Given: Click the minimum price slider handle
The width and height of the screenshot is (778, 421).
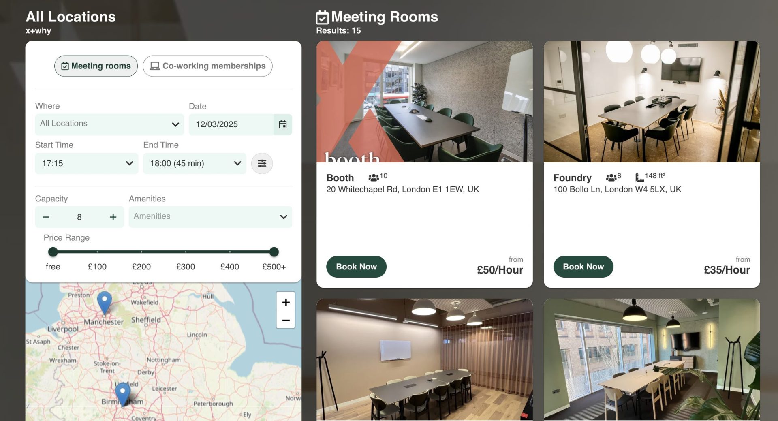Looking at the screenshot, I should pos(53,252).
